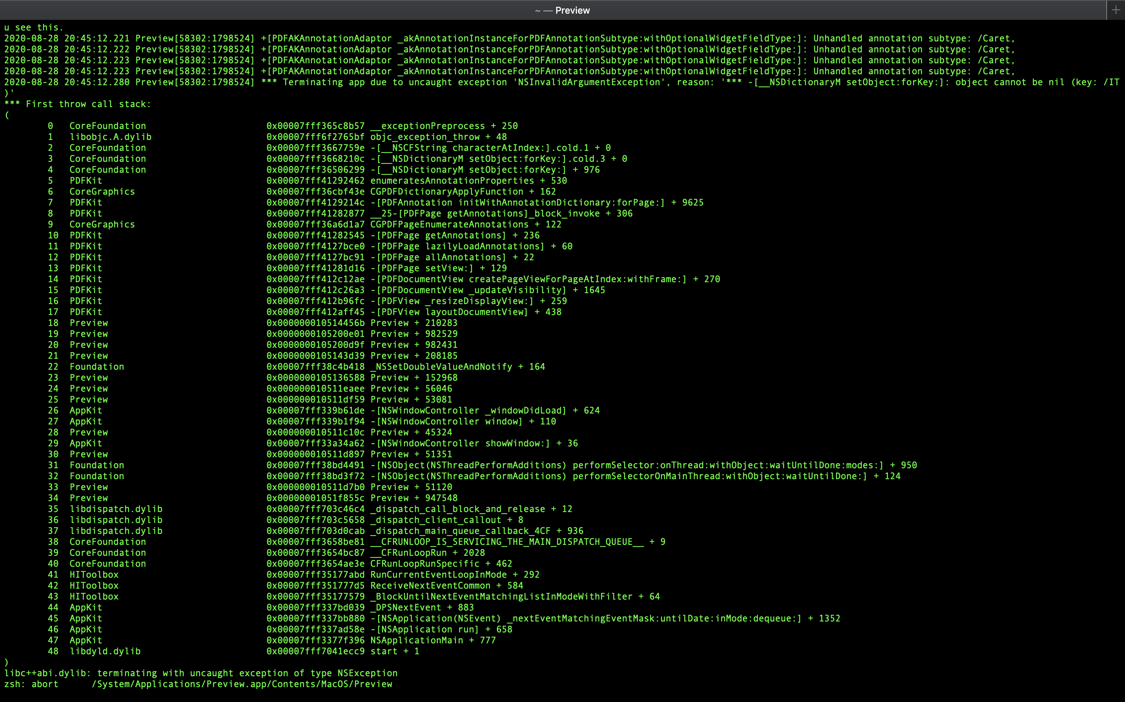Click 'NSApplicationMain + 777' in frame 47

click(433, 640)
